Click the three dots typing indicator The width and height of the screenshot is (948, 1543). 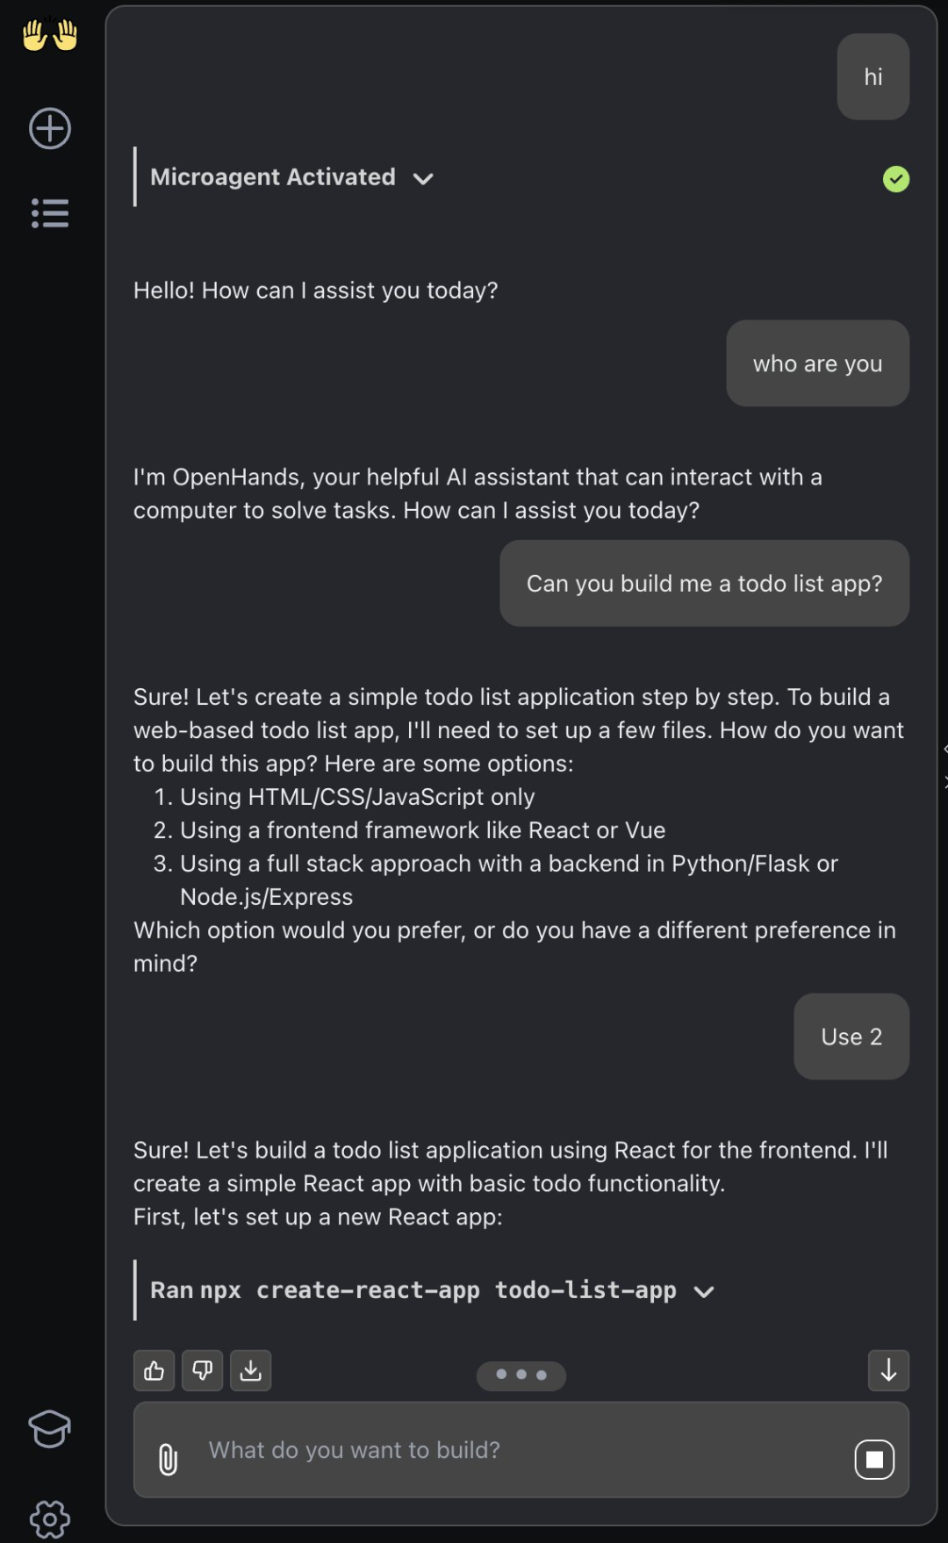(x=521, y=1374)
